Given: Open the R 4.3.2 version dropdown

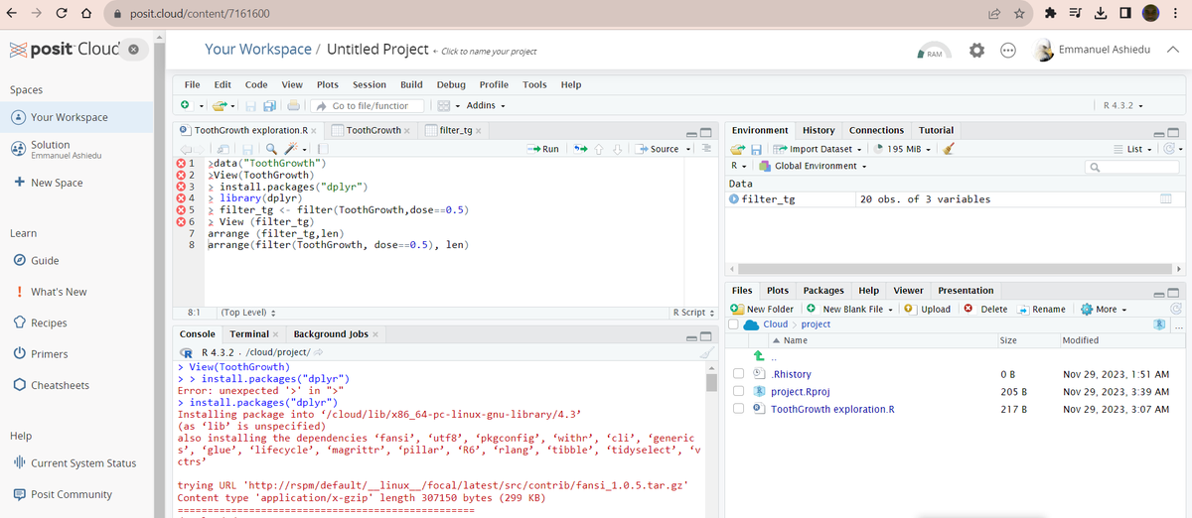Looking at the screenshot, I should click(x=1123, y=106).
